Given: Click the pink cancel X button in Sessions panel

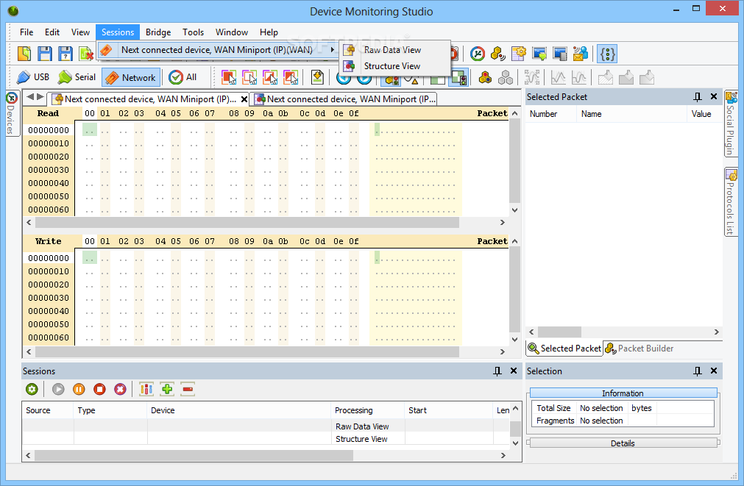Looking at the screenshot, I should 120,389.
